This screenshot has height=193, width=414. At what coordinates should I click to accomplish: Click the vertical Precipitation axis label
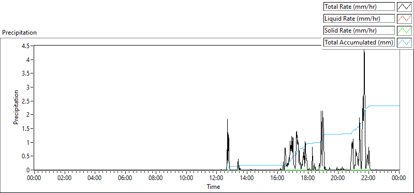(16, 107)
